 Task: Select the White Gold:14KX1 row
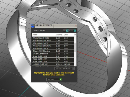(53, 38)
